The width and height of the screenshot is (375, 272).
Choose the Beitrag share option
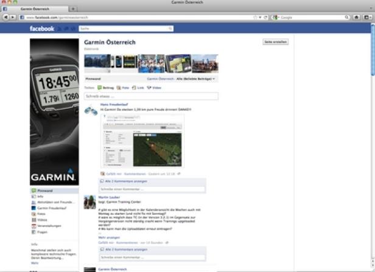105,88
